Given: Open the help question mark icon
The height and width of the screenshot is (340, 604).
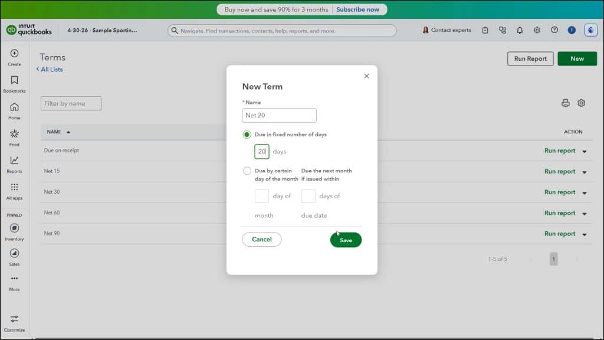Looking at the screenshot, I should tap(554, 30).
